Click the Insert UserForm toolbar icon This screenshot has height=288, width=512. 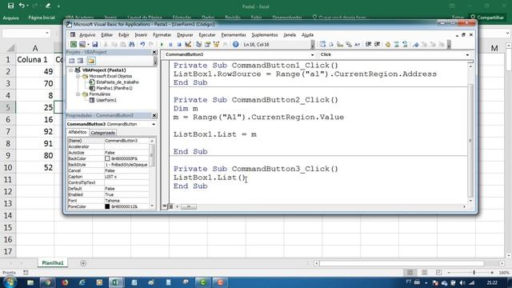[x=82, y=45]
